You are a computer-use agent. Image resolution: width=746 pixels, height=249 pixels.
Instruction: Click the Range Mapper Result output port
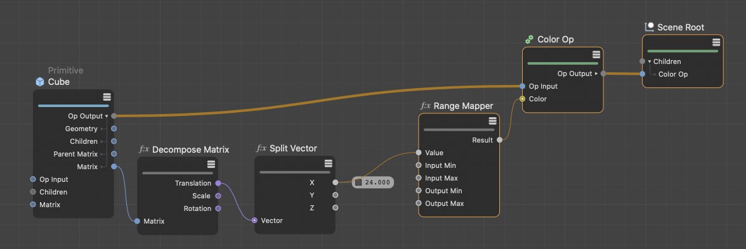tap(499, 139)
